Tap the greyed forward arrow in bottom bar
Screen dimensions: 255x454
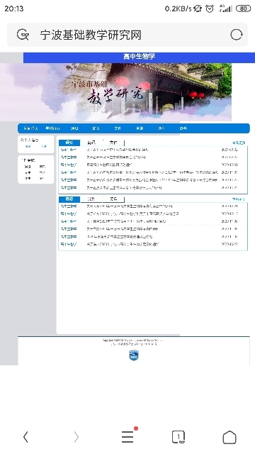76,437
